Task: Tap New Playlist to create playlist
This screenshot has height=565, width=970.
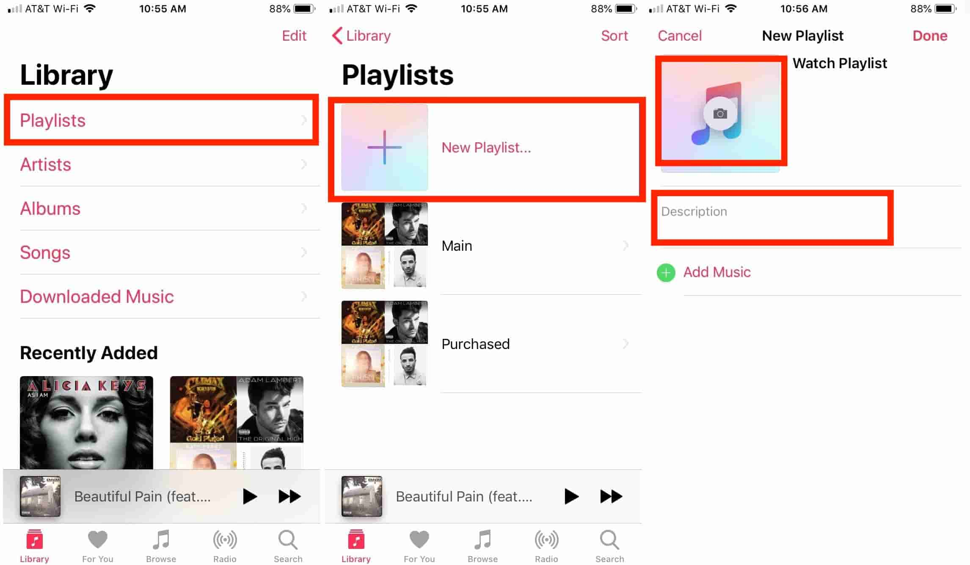Action: (484, 148)
